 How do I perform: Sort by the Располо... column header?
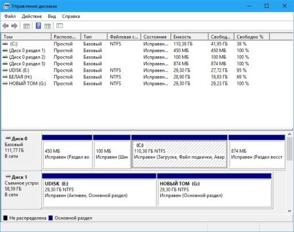tap(66, 37)
